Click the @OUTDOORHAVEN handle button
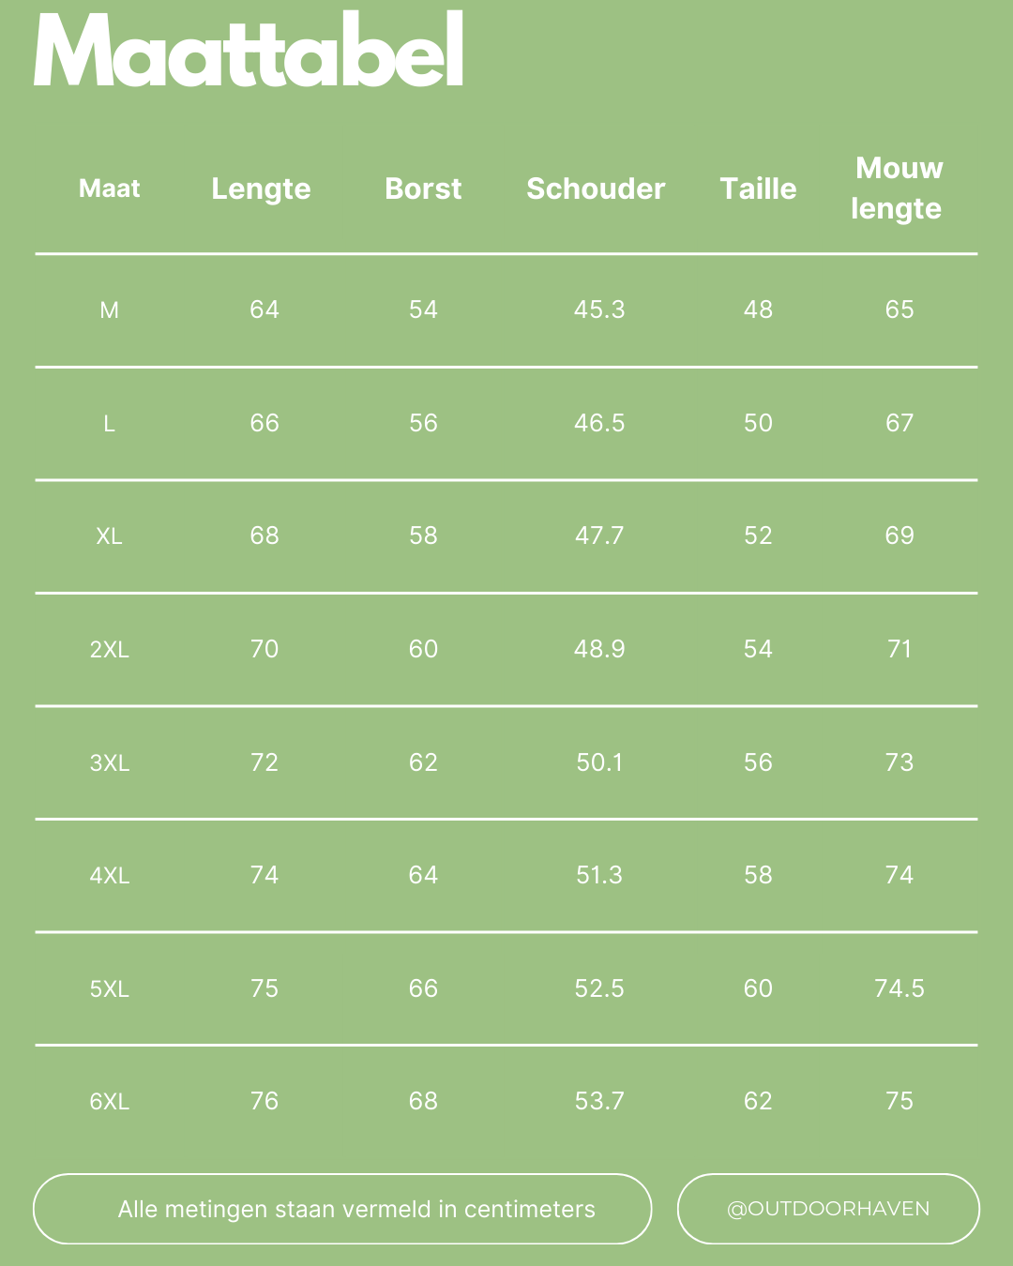 [x=828, y=1209]
